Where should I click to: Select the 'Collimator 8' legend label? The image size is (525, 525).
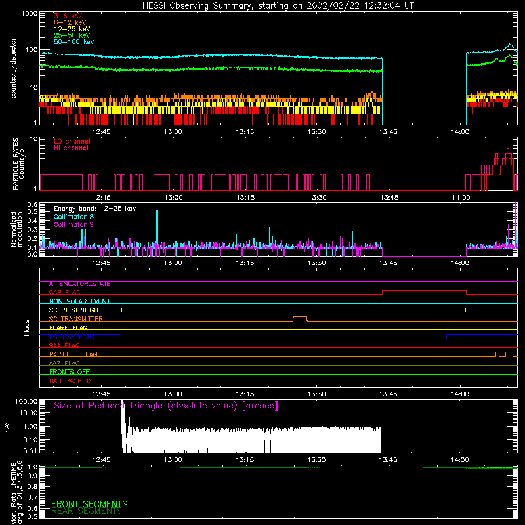tap(73, 217)
